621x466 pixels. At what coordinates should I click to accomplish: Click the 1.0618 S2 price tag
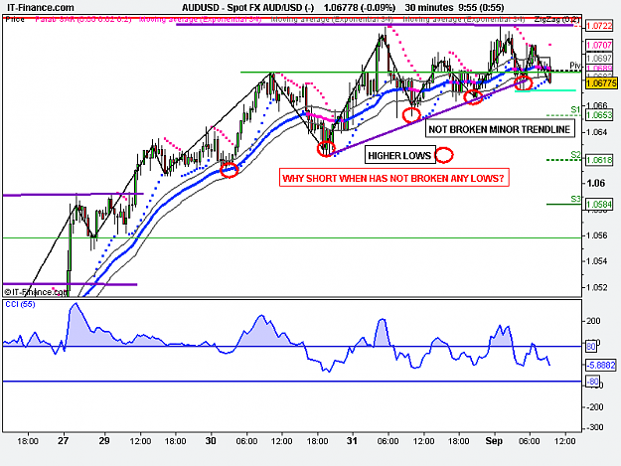(599, 160)
